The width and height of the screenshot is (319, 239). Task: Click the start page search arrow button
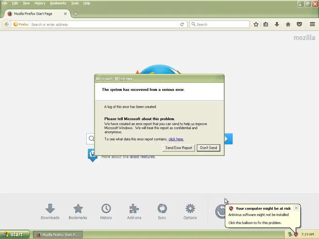coord(228,139)
